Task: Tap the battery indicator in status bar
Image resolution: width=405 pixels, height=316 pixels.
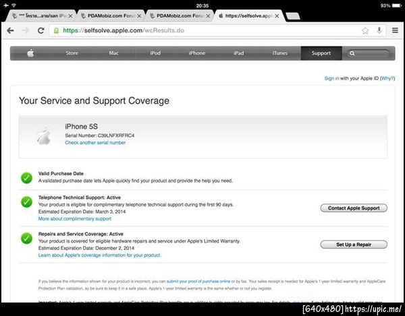Action: [397, 5]
